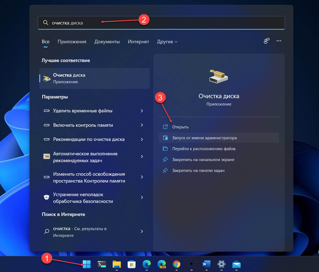This screenshot has width=319, height=272.
Task: Expand arrow for Изменить способ освобождения пространства
Action: (142, 177)
